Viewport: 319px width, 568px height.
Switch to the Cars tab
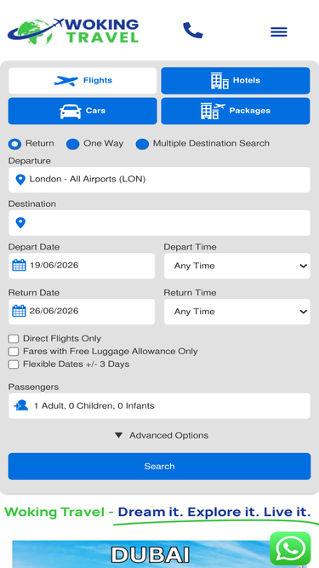click(83, 111)
